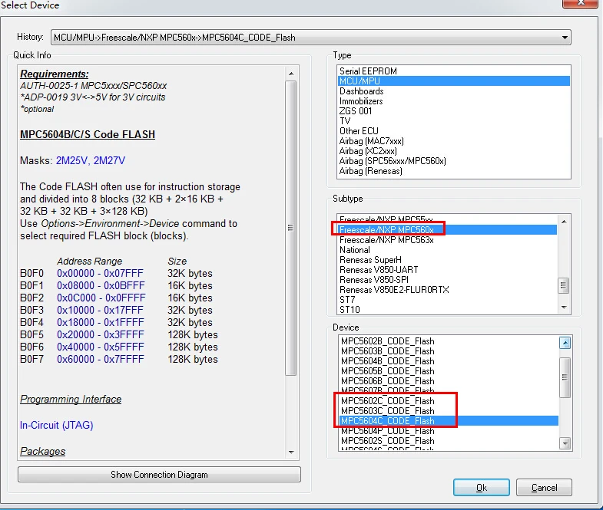The image size is (603, 510).
Task: Select MPC5602C_CODE_Flash device
Action: pyautogui.click(x=449, y=401)
